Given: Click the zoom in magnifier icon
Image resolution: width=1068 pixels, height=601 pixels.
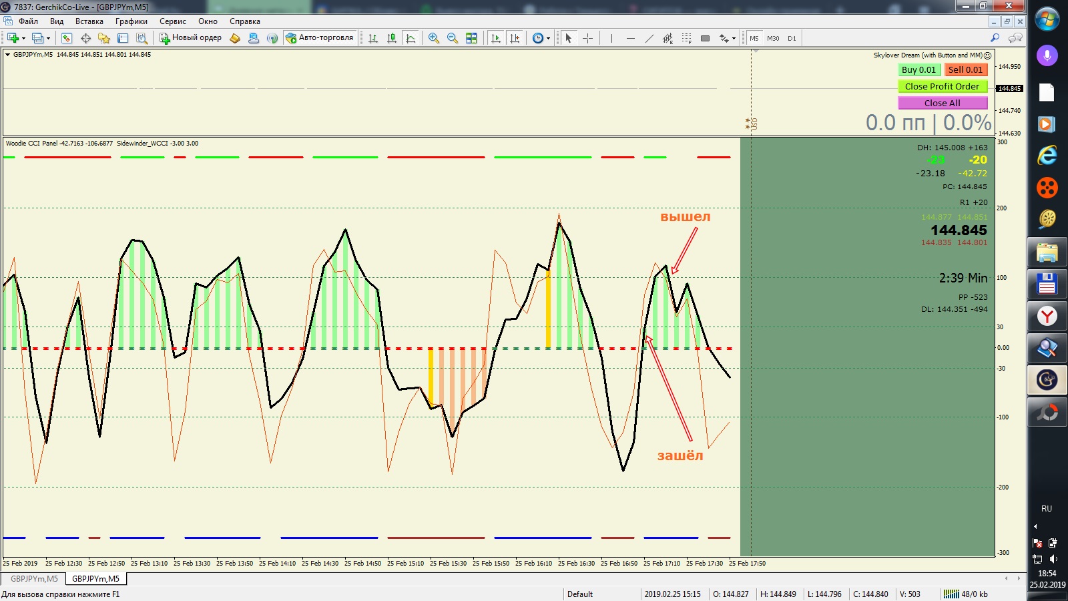Looking at the screenshot, I should [434, 38].
